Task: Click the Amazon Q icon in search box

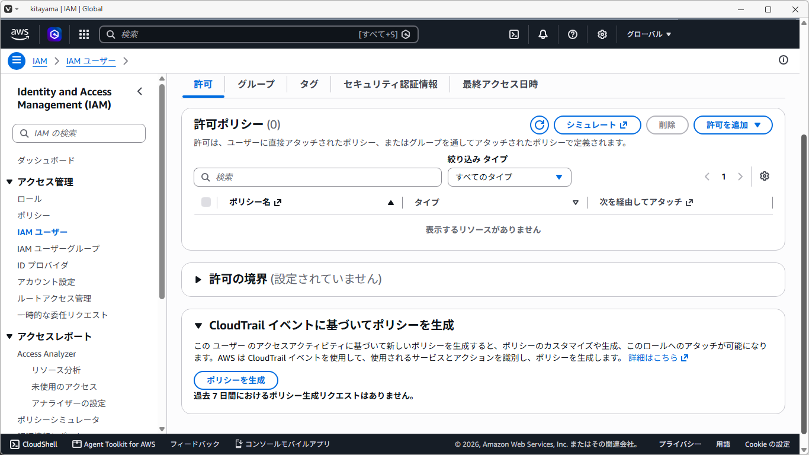Action: point(406,34)
